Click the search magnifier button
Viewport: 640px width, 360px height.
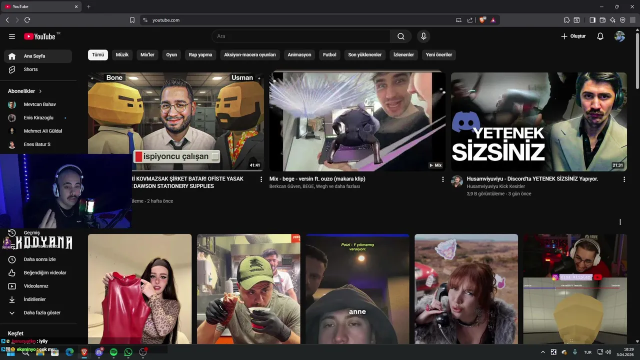coord(401,36)
